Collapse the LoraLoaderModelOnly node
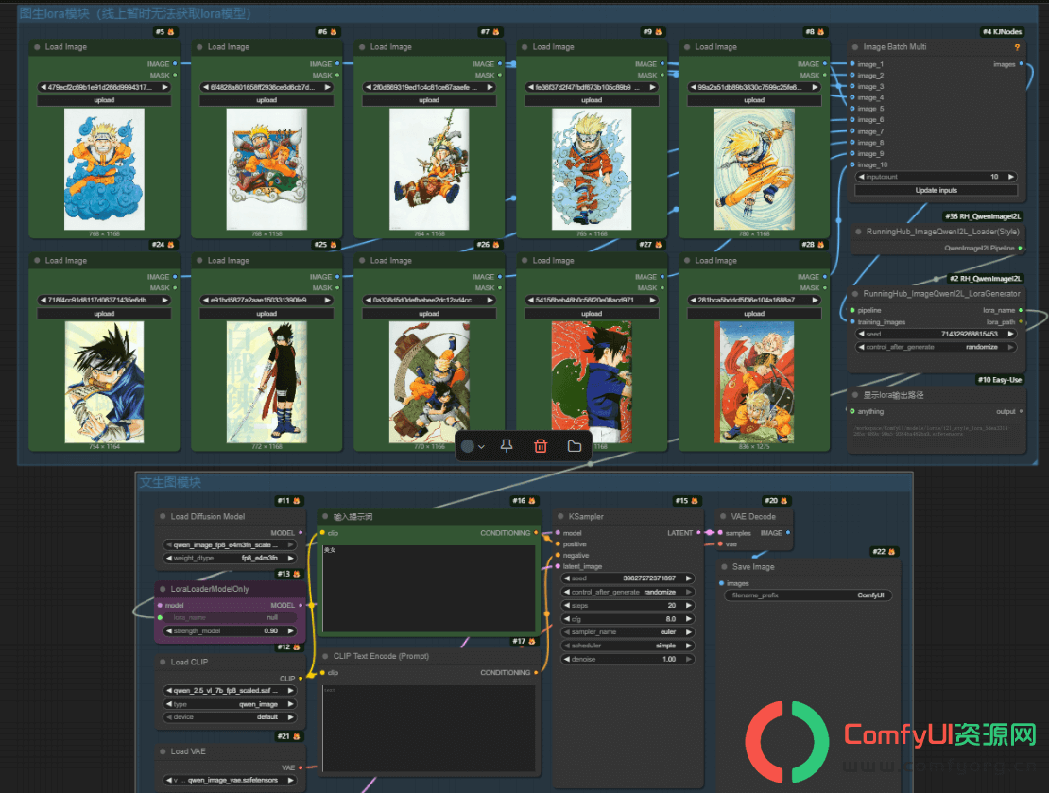Screen dimensions: 1049x793 163,589
